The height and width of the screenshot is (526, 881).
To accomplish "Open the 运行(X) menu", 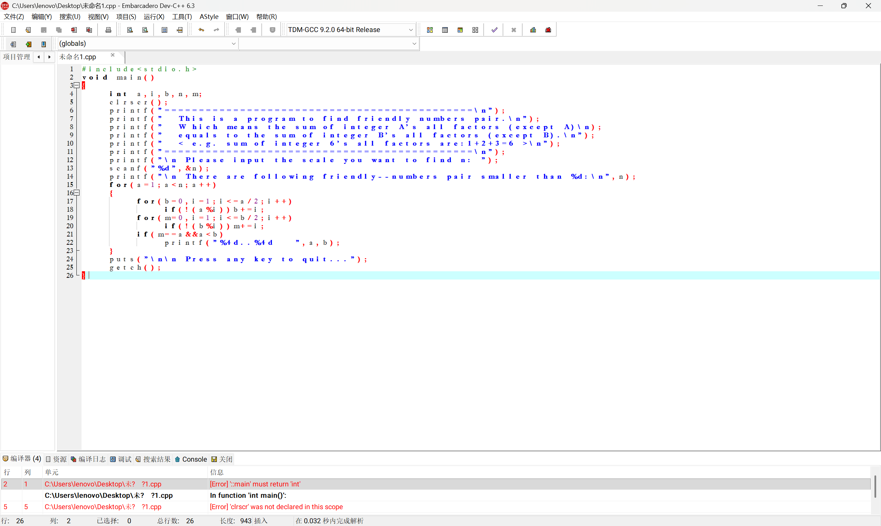I will coord(154,17).
